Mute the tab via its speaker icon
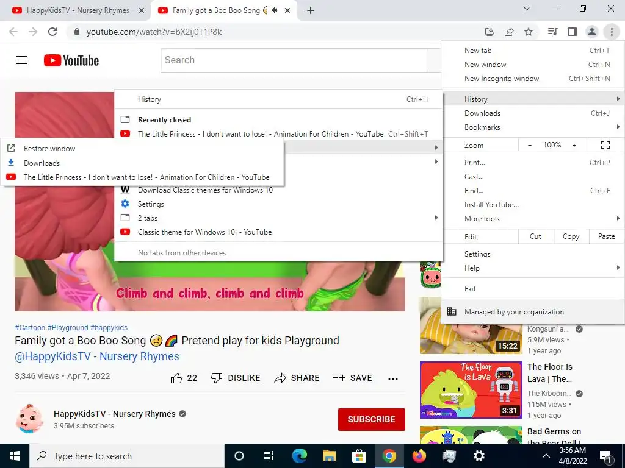625x468 pixels. (274, 10)
